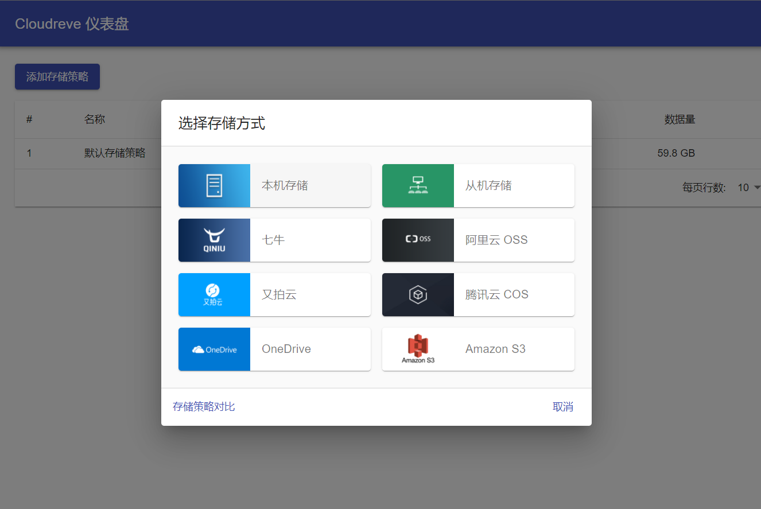
Task: Click the Aliyun OSS logo
Action: pos(418,240)
